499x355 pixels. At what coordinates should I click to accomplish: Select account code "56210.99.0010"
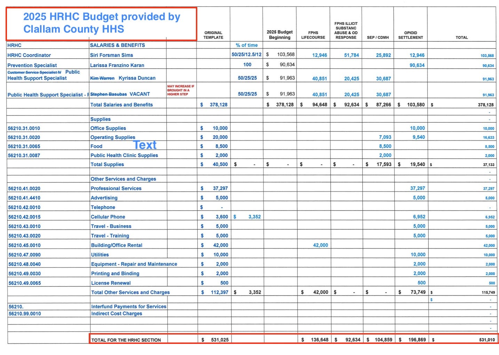tap(25, 313)
